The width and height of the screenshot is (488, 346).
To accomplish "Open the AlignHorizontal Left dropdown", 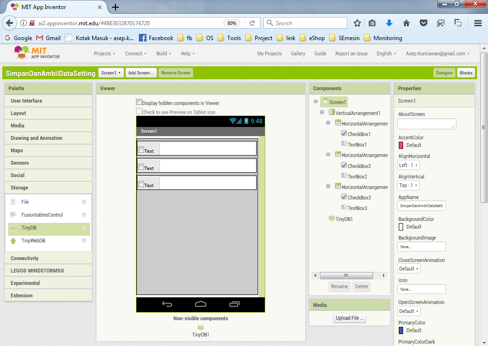I will click(x=408, y=165).
